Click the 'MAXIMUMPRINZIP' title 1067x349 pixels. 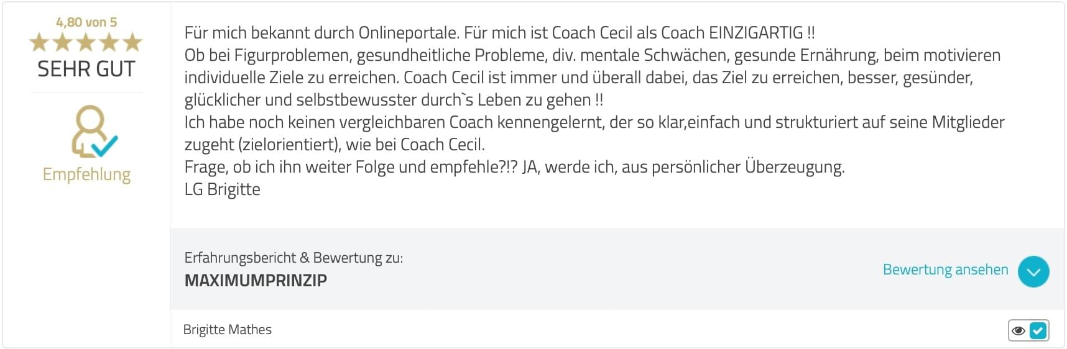point(256,280)
